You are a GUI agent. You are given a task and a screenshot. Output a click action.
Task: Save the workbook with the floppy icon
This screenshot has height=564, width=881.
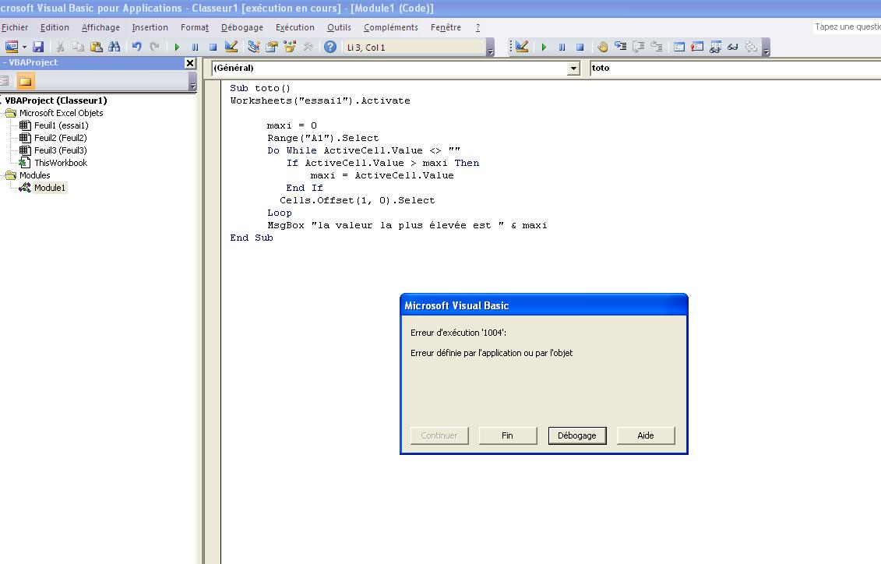(x=38, y=48)
